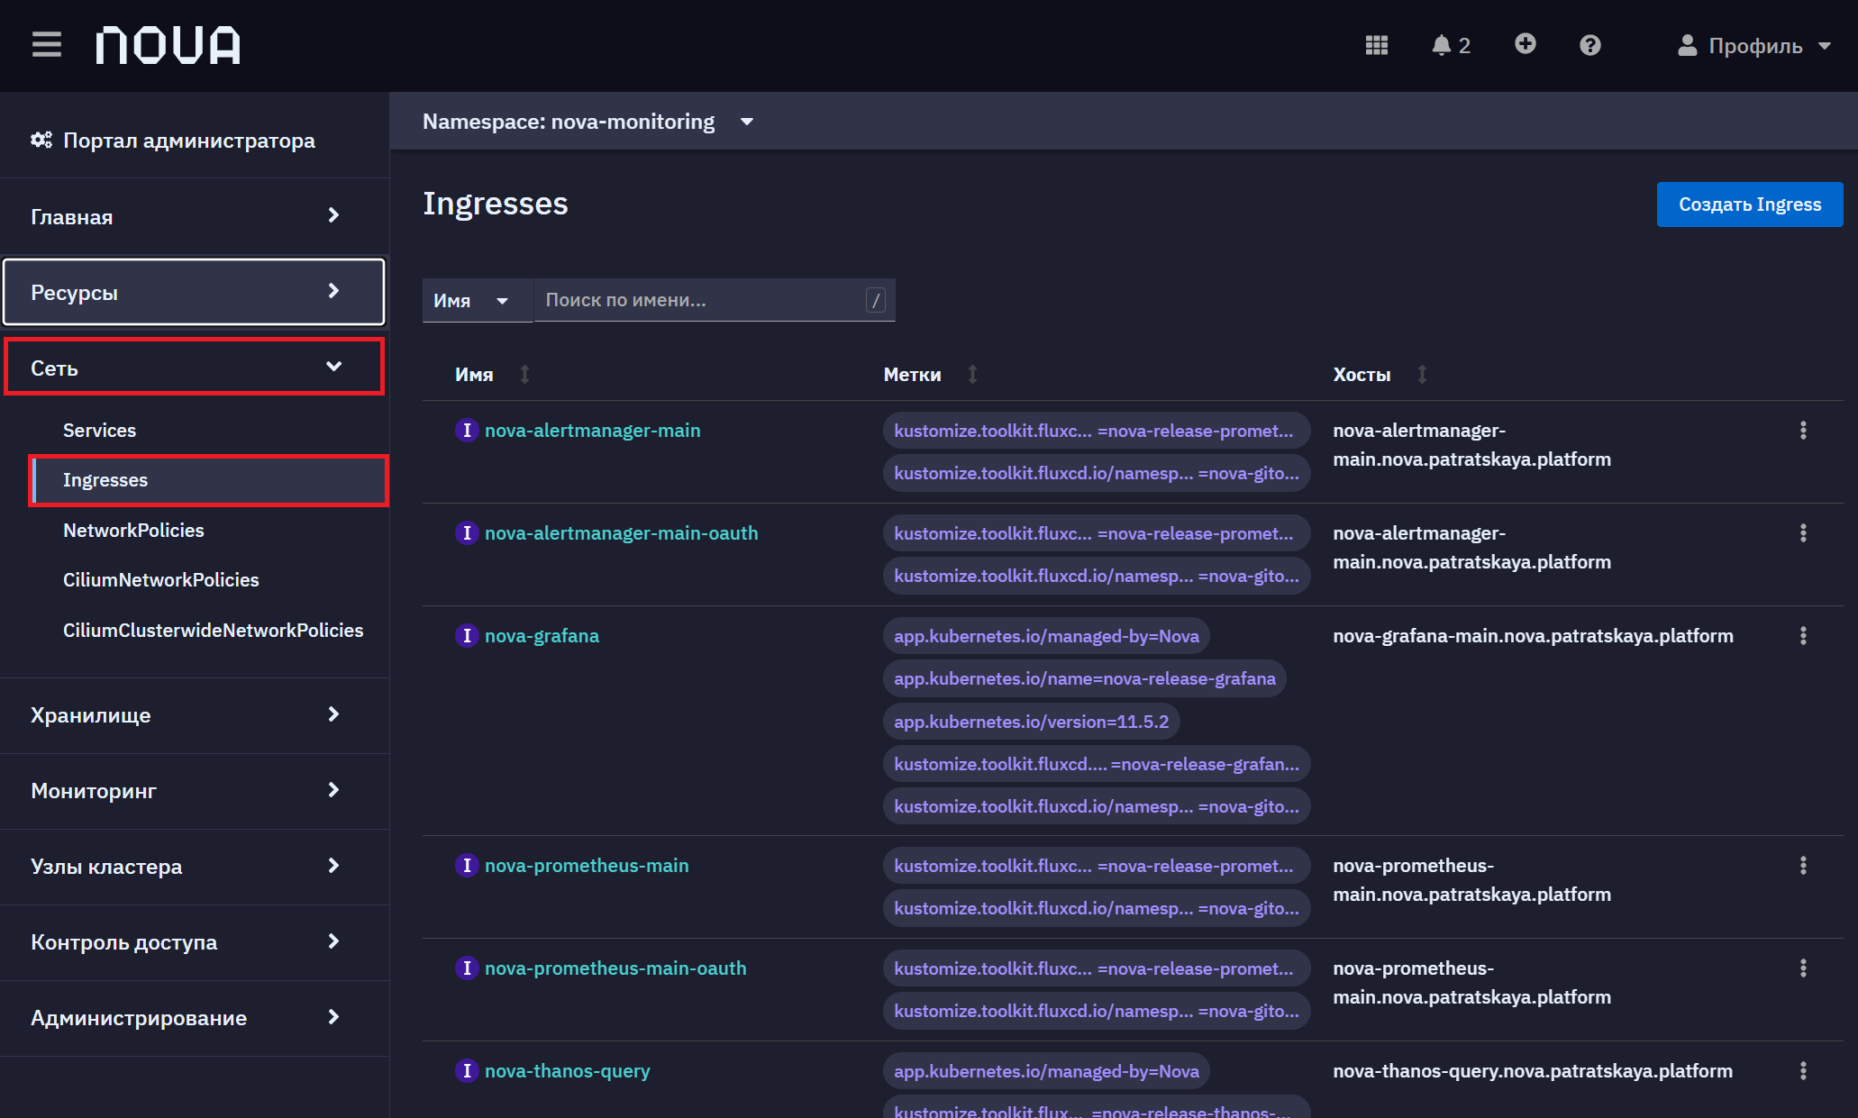Open kebab menu for nova-prometheus-main-oauth
The height and width of the screenshot is (1118, 1858).
coord(1803,968)
